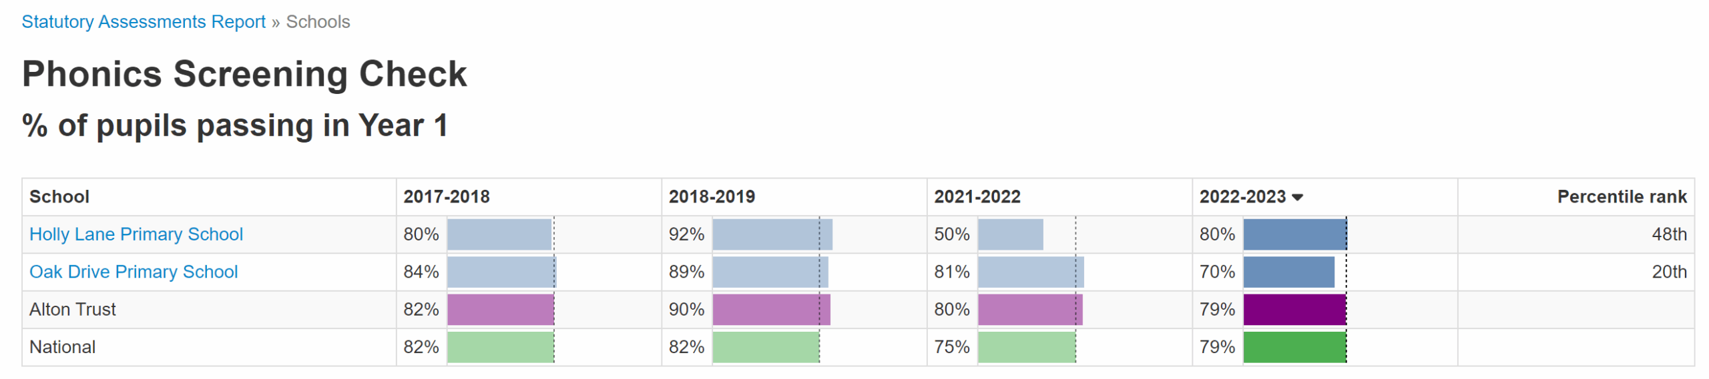Open Holly Lane Primary School link
1709x379 pixels.
pyautogui.click(x=136, y=234)
